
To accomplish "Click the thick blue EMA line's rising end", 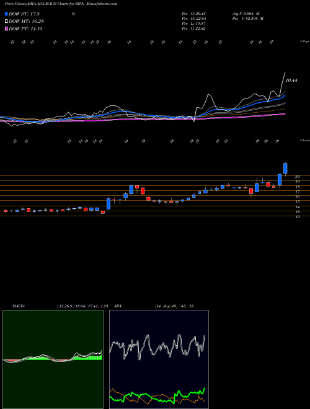I will (x=284, y=96).
